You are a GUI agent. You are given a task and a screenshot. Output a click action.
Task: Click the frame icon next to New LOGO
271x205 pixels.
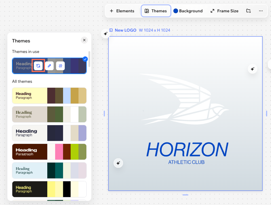coord(111,30)
